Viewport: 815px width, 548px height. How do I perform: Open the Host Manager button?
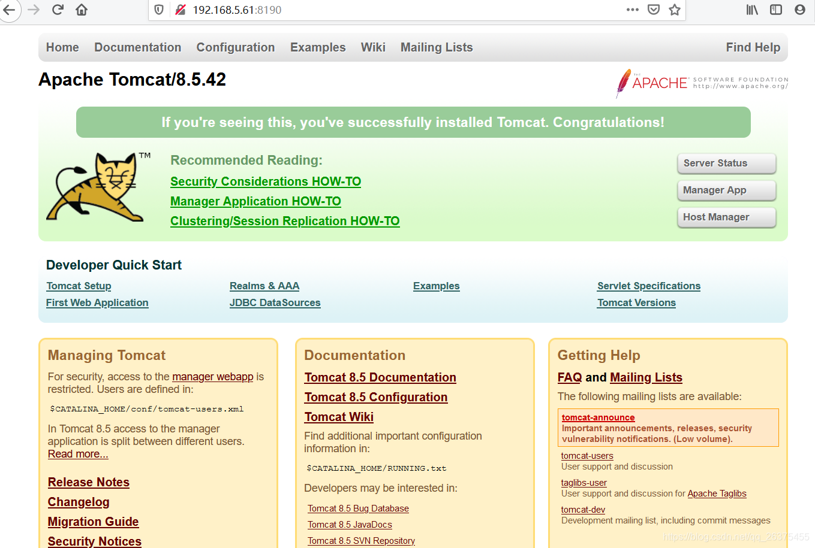726,217
